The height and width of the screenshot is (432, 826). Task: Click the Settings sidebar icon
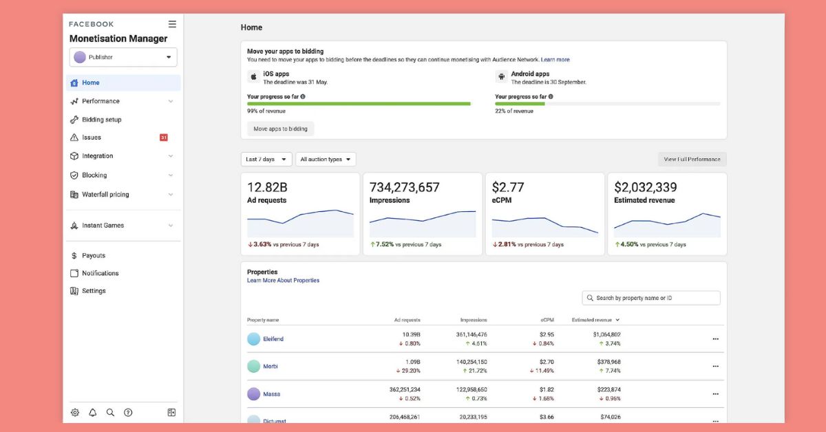pos(74,291)
